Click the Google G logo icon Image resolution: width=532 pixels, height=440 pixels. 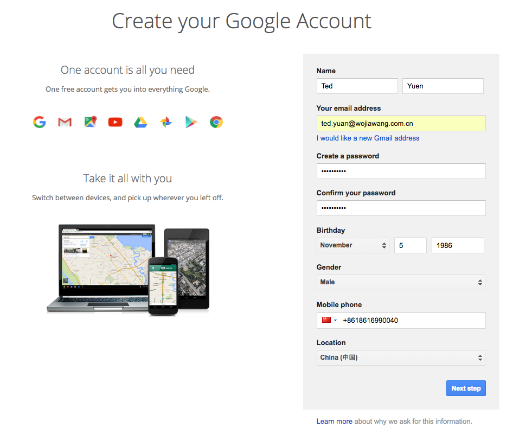40,122
